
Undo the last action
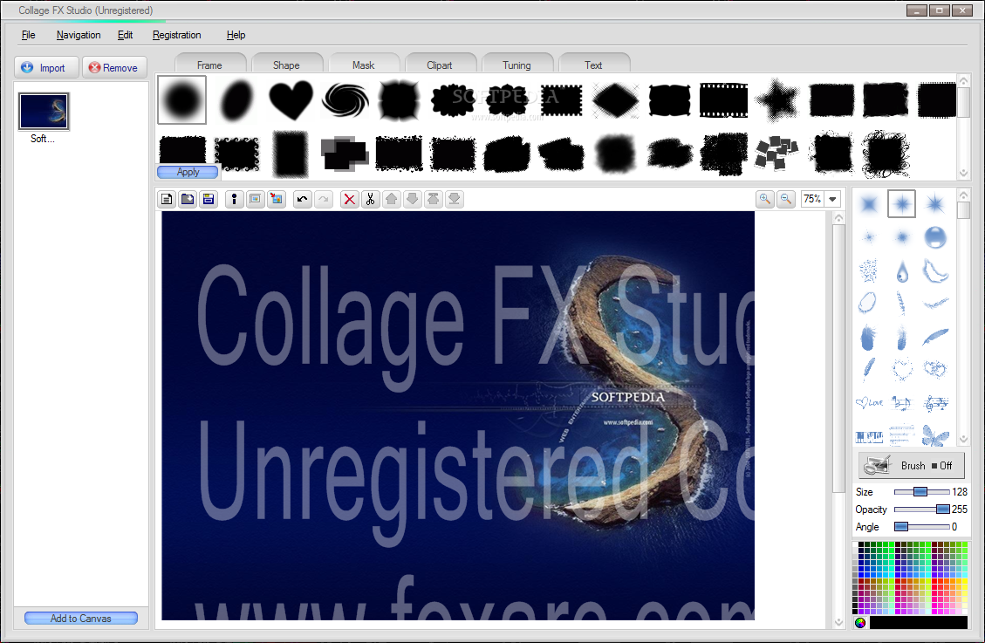pos(302,199)
